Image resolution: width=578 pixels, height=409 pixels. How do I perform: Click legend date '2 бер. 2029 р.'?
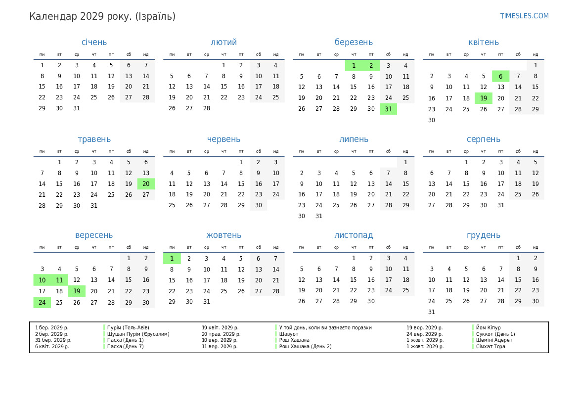coord(52,334)
